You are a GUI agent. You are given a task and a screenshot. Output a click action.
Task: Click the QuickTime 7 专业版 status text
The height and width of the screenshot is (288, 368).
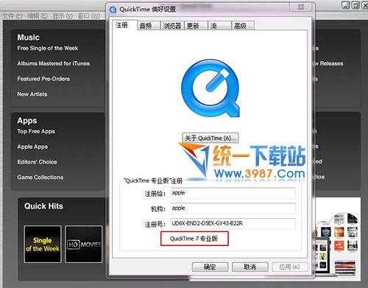point(194,239)
